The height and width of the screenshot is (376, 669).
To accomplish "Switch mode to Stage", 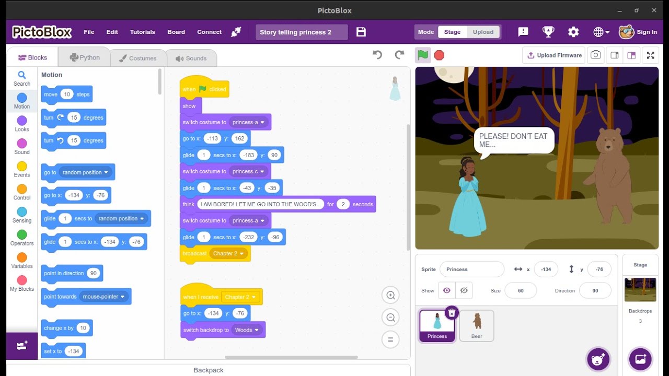I will (452, 32).
